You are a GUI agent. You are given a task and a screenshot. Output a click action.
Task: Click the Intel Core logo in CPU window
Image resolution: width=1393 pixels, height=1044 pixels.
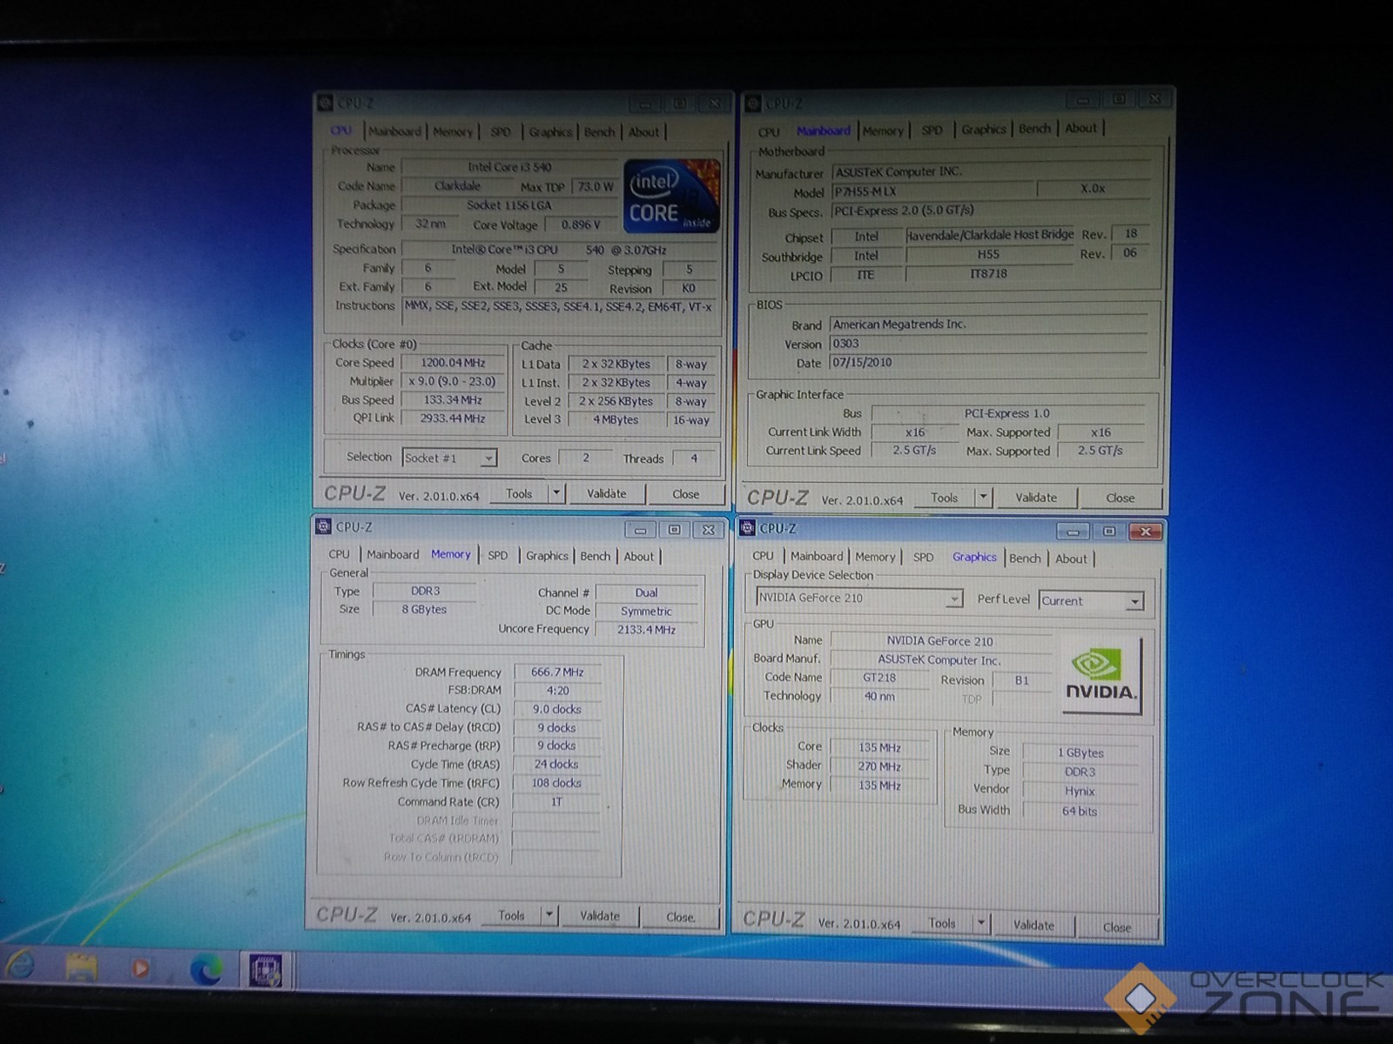671,197
